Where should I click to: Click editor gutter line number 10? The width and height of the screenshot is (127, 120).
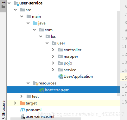pyautogui.click(x=124, y=38)
